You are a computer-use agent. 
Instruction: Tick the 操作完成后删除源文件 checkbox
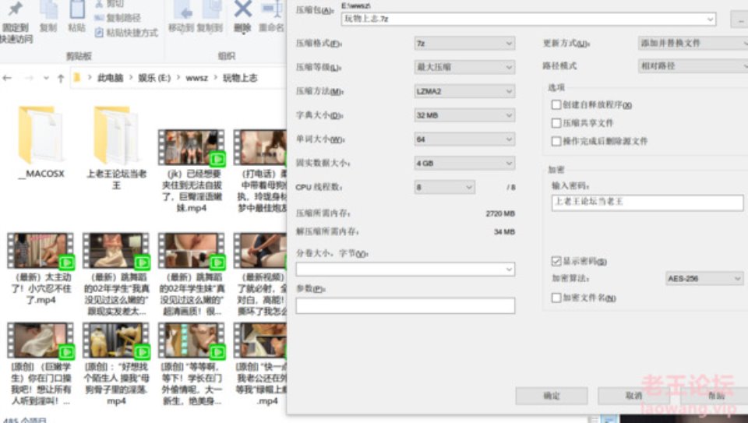pos(556,142)
